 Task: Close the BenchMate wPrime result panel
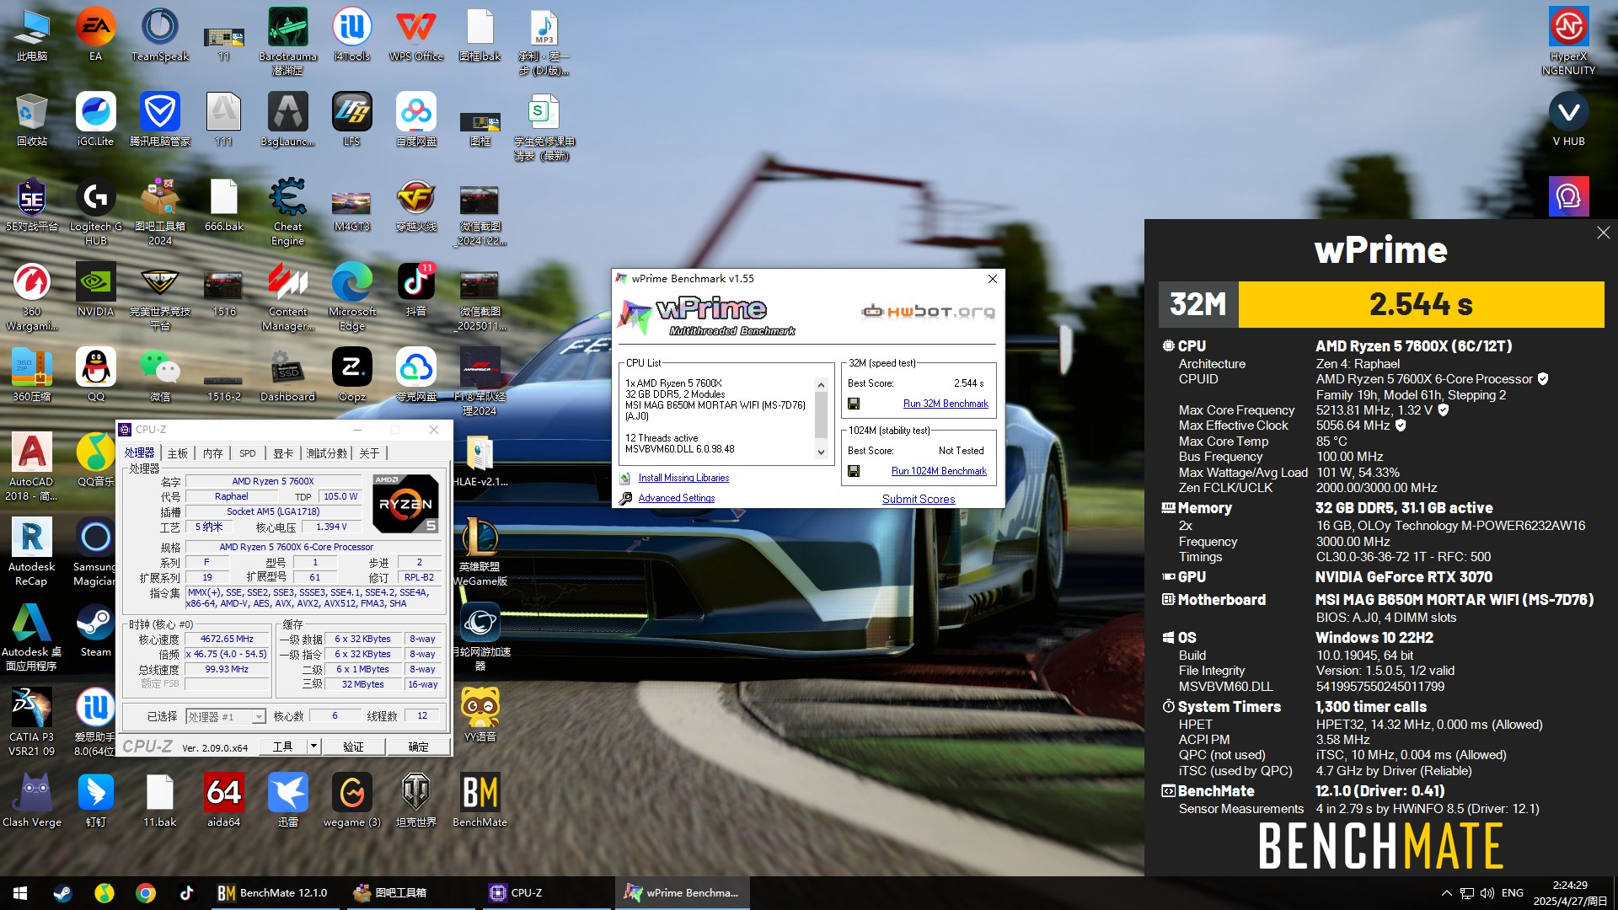point(1603,233)
